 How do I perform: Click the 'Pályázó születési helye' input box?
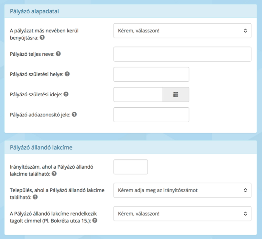pyautogui.click(x=151, y=74)
